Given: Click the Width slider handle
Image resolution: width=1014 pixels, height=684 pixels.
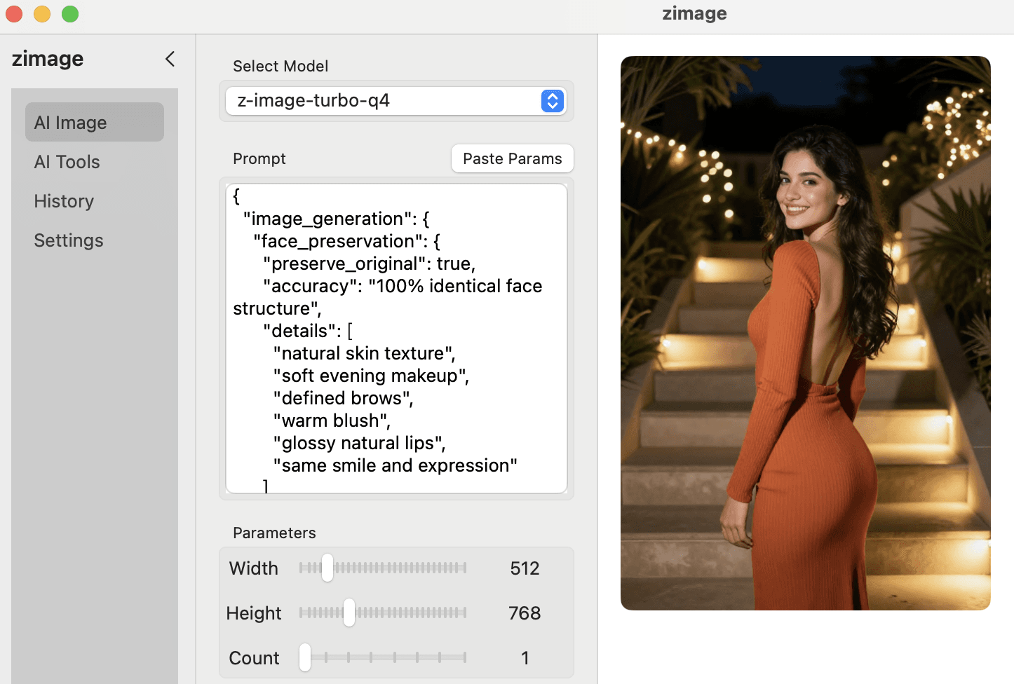Looking at the screenshot, I should pos(327,568).
